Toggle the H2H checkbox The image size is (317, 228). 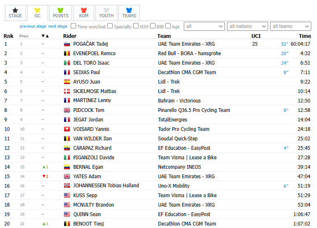click(x=136, y=26)
